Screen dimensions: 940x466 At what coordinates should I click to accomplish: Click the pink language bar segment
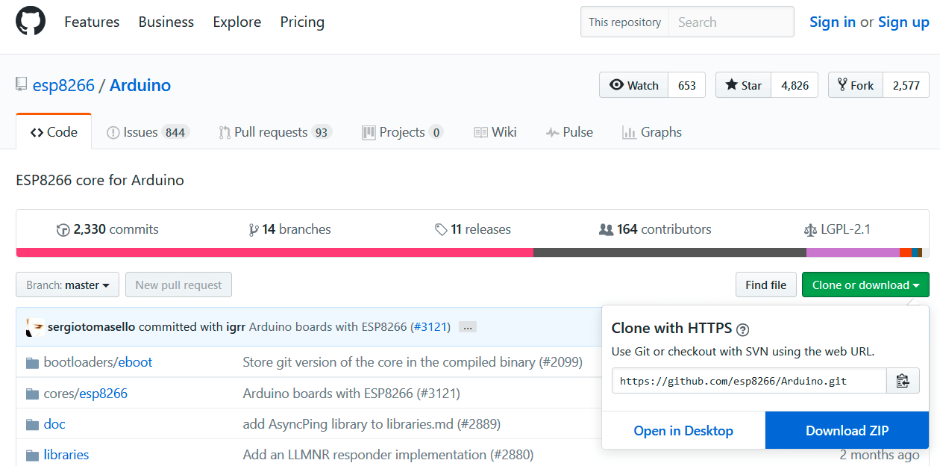275,252
